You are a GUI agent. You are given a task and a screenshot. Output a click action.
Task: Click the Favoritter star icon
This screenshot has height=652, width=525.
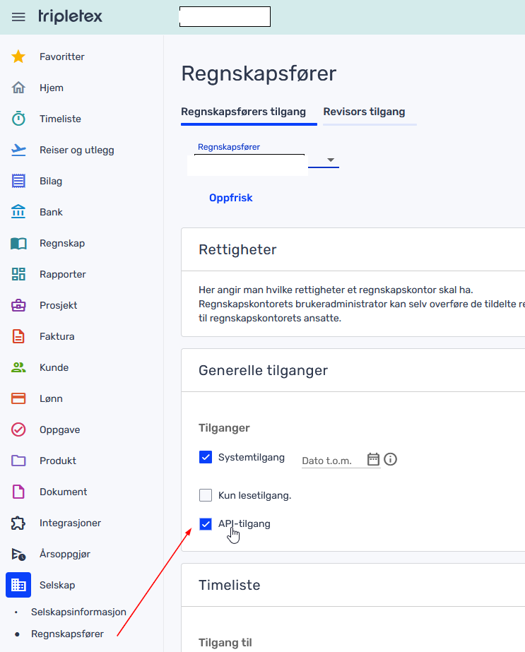click(18, 57)
